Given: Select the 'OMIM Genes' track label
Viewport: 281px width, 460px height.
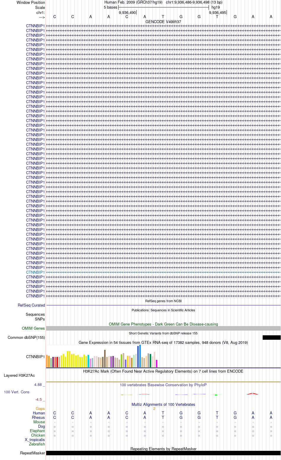Looking at the screenshot, I should 33,328.
